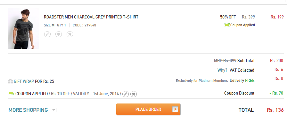Image resolution: width=287 pixels, height=121 pixels.
Task: Click the SIZE M label
Action: click(49, 25)
